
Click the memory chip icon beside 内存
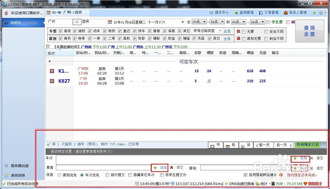click(273, 184)
